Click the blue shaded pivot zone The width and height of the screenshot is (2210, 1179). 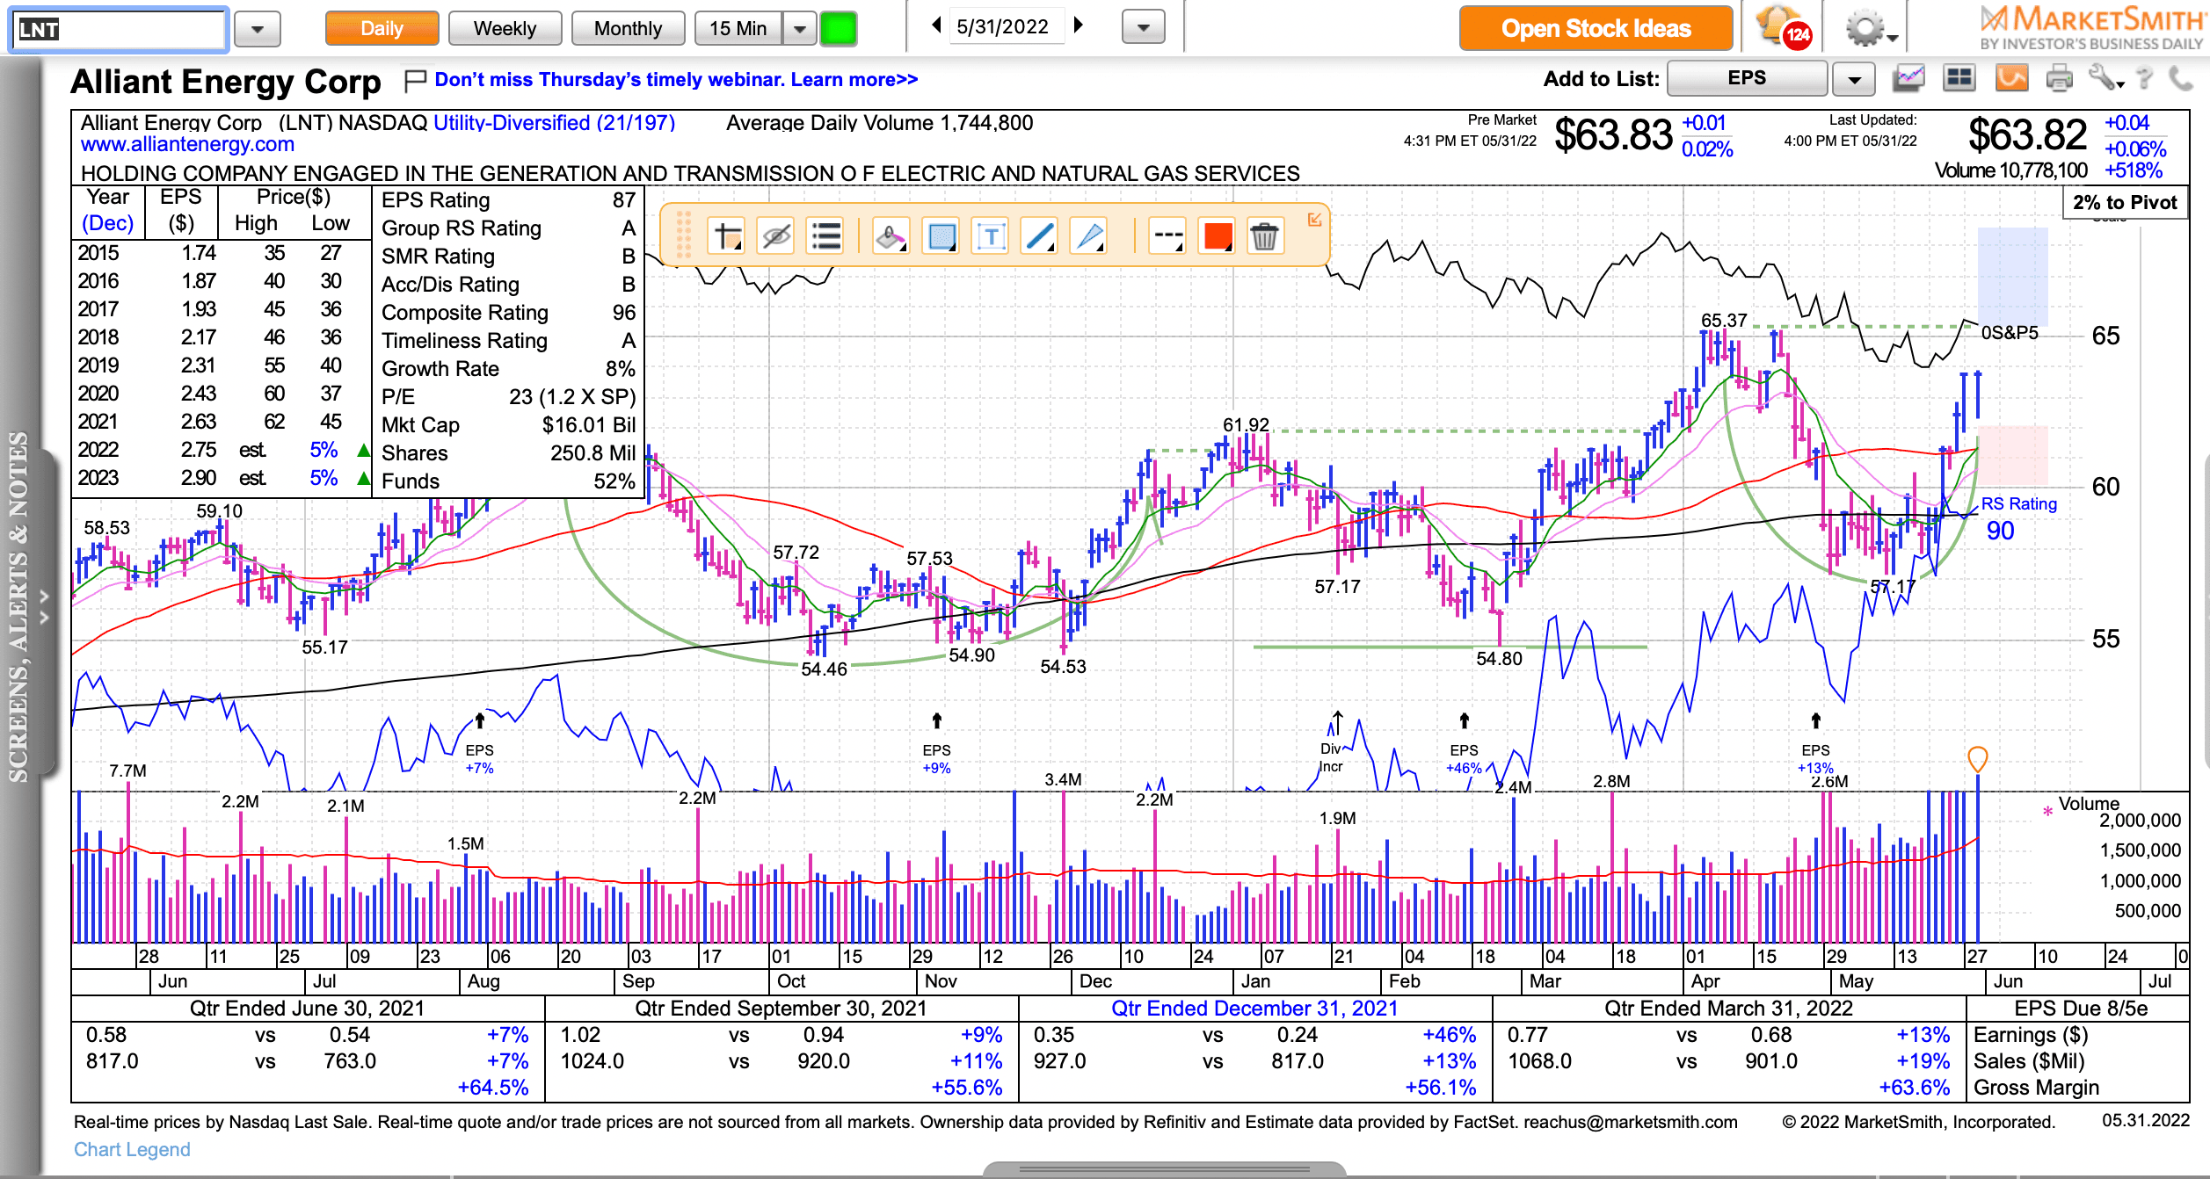click(2012, 278)
